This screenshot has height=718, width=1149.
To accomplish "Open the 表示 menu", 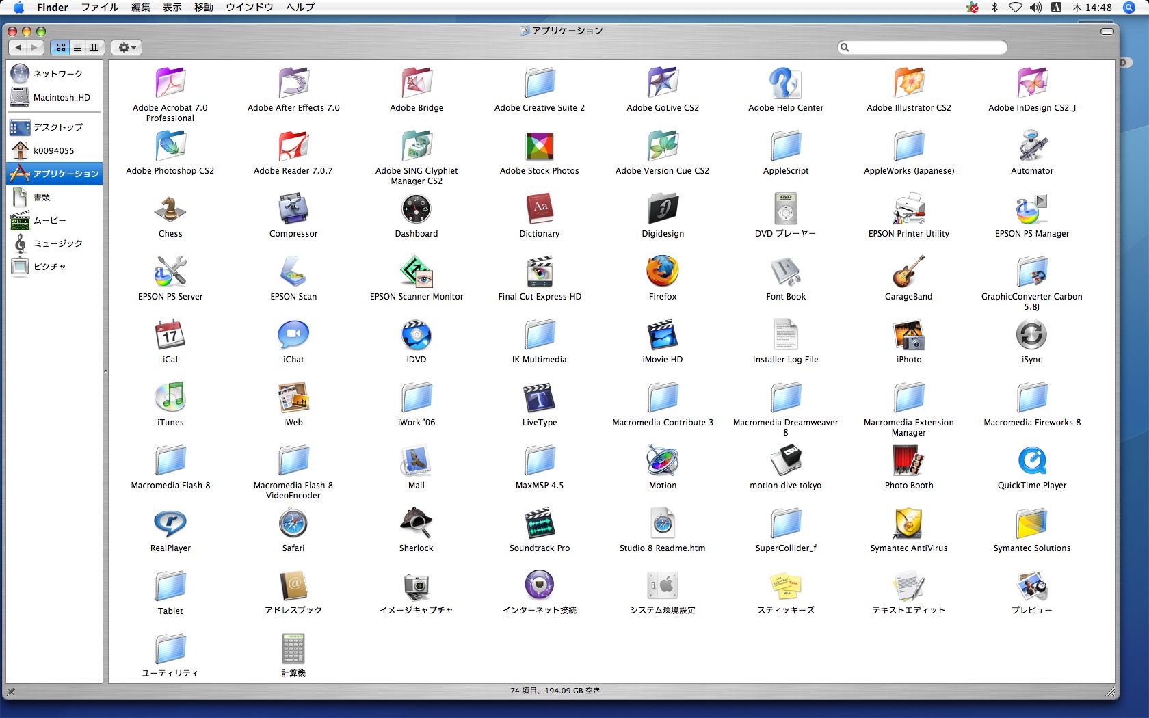I will pyautogui.click(x=172, y=8).
